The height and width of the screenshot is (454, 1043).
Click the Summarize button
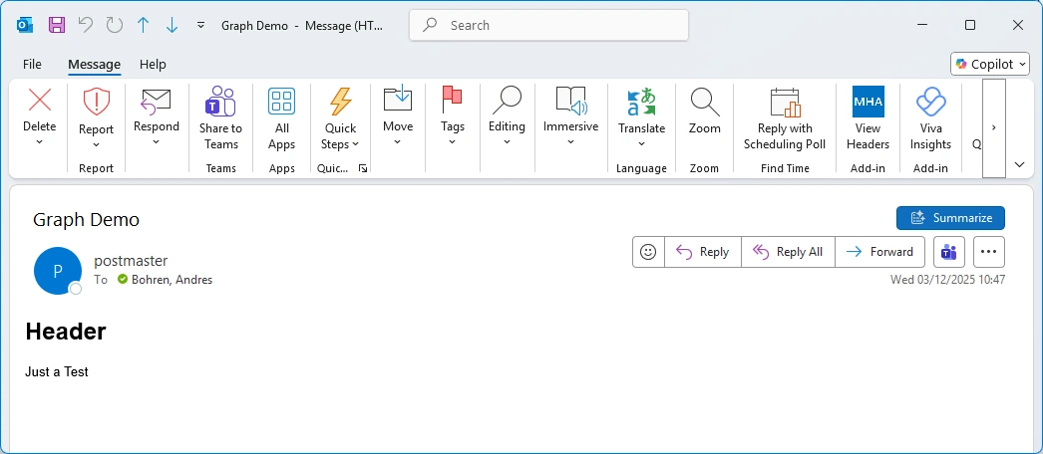[950, 218]
